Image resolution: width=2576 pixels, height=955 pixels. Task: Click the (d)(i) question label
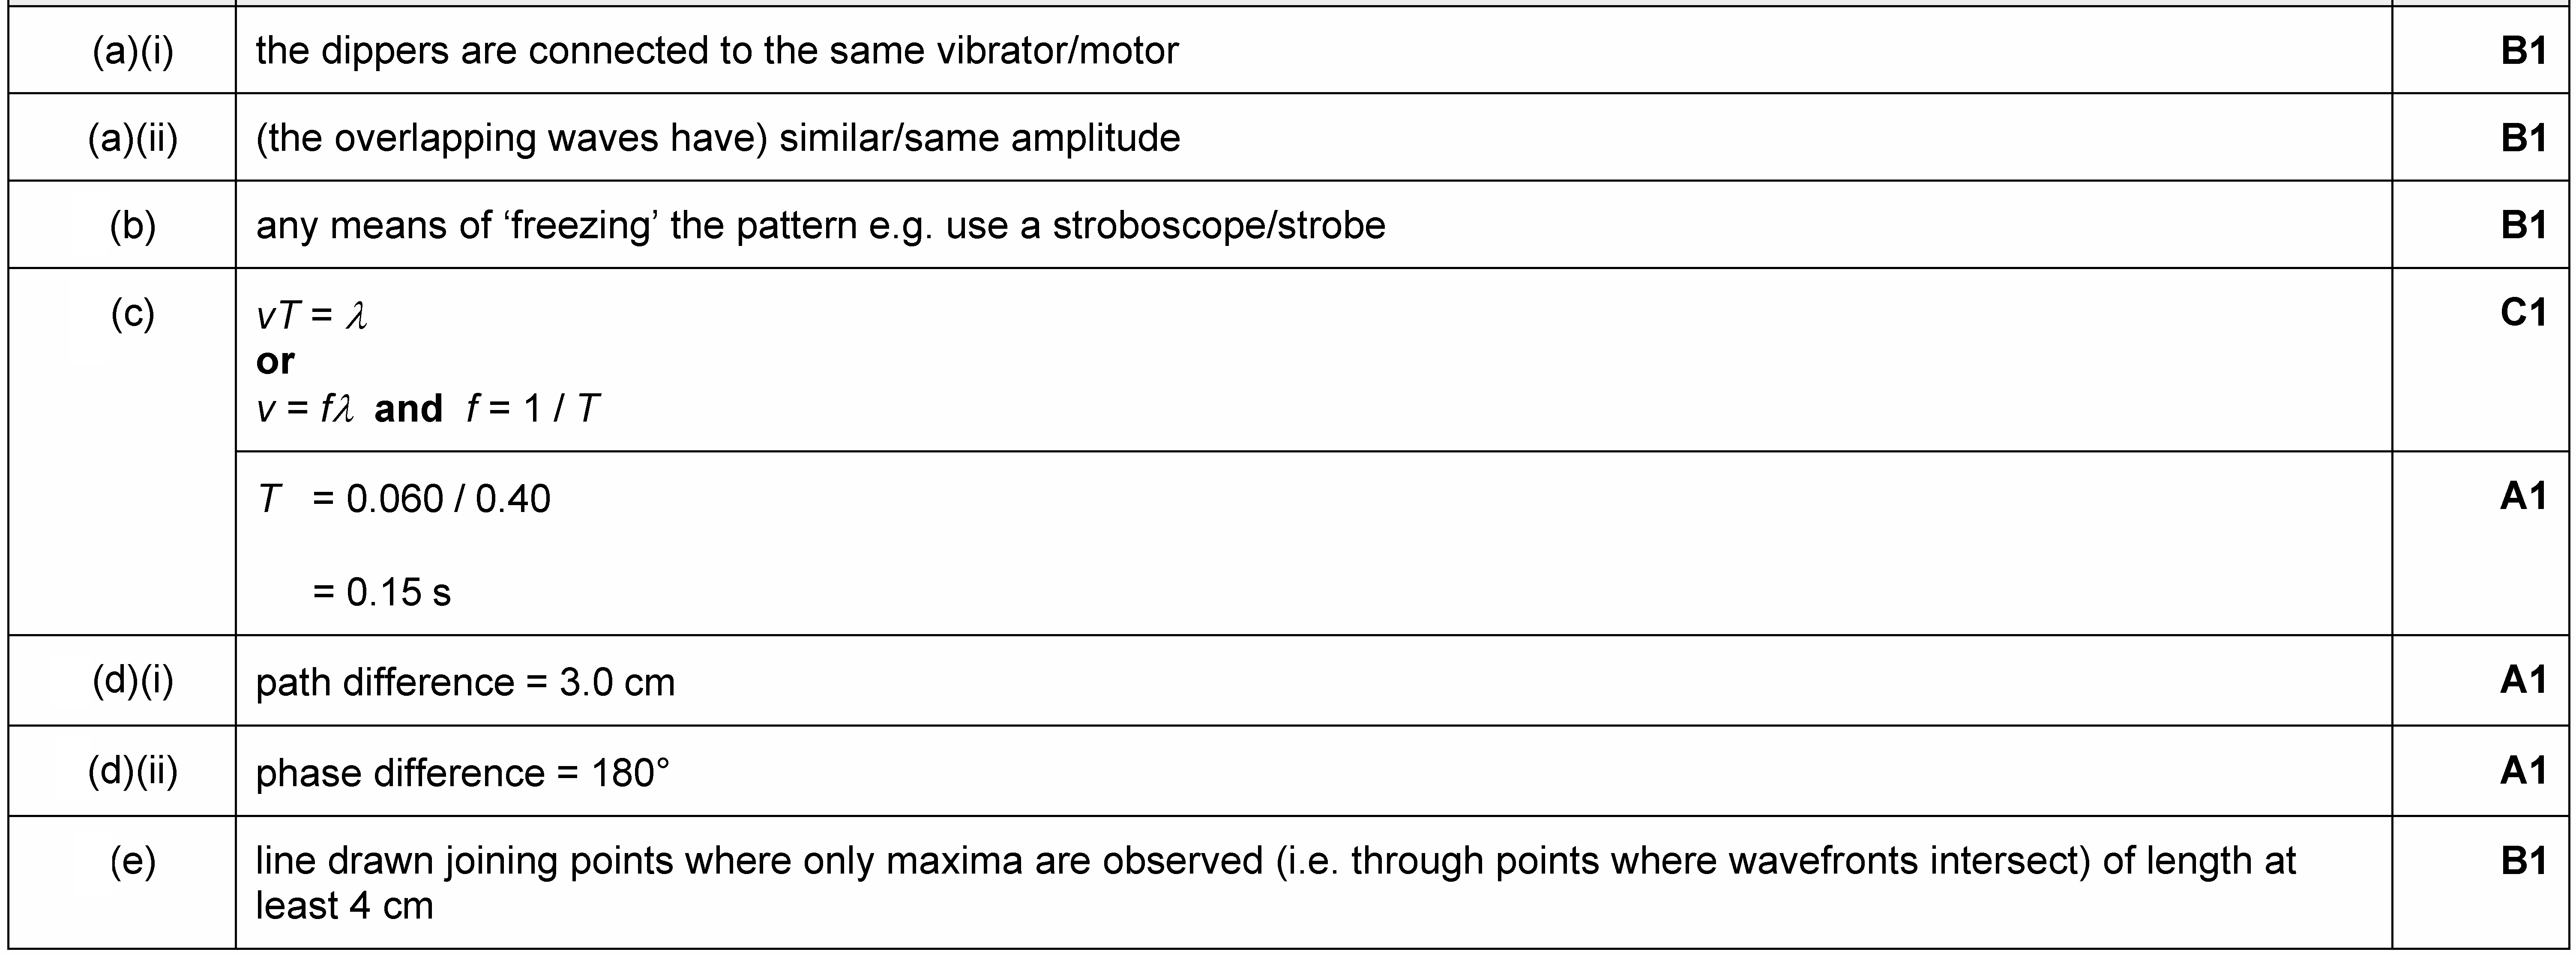(x=132, y=680)
